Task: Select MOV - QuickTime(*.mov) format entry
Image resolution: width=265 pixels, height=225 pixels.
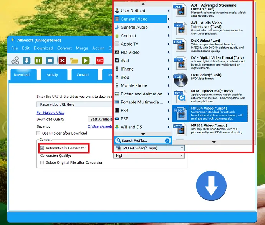Action: [210, 96]
